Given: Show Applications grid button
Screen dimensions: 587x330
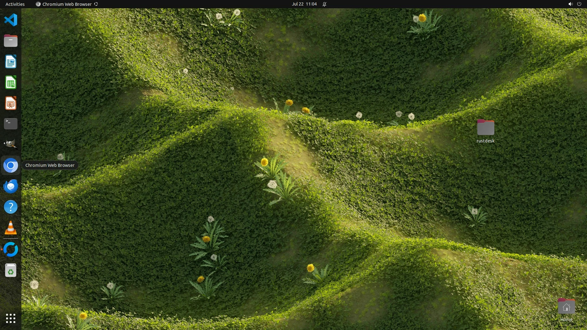Looking at the screenshot, I should coord(11,318).
